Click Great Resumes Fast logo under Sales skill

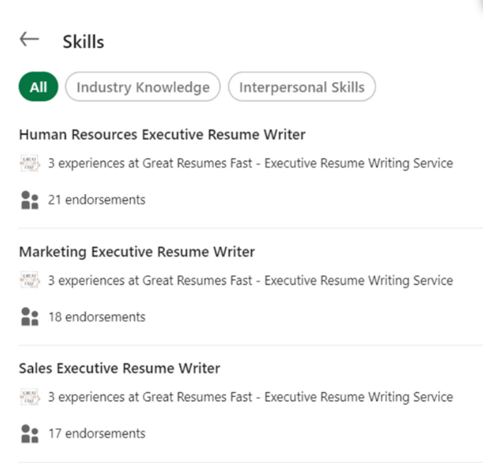click(x=30, y=397)
